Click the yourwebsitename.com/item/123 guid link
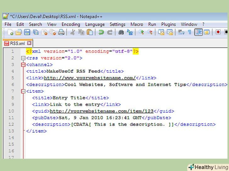 click(x=102, y=111)
